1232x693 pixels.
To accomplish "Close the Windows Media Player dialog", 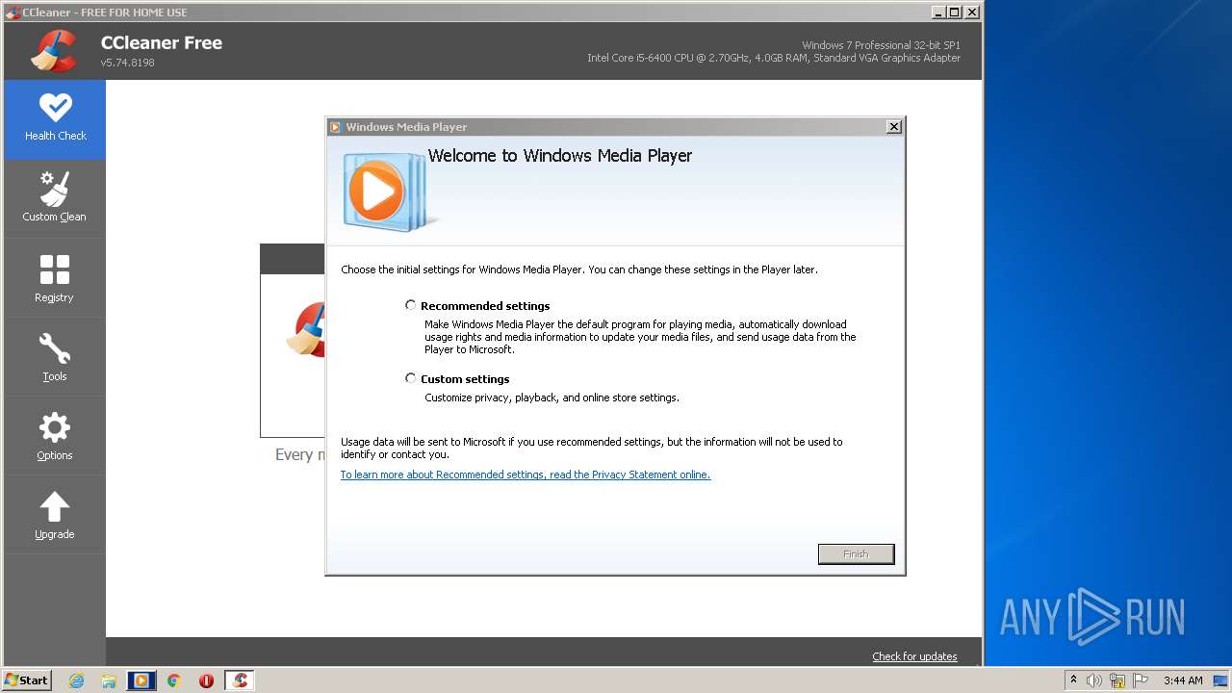I will 893,126.
